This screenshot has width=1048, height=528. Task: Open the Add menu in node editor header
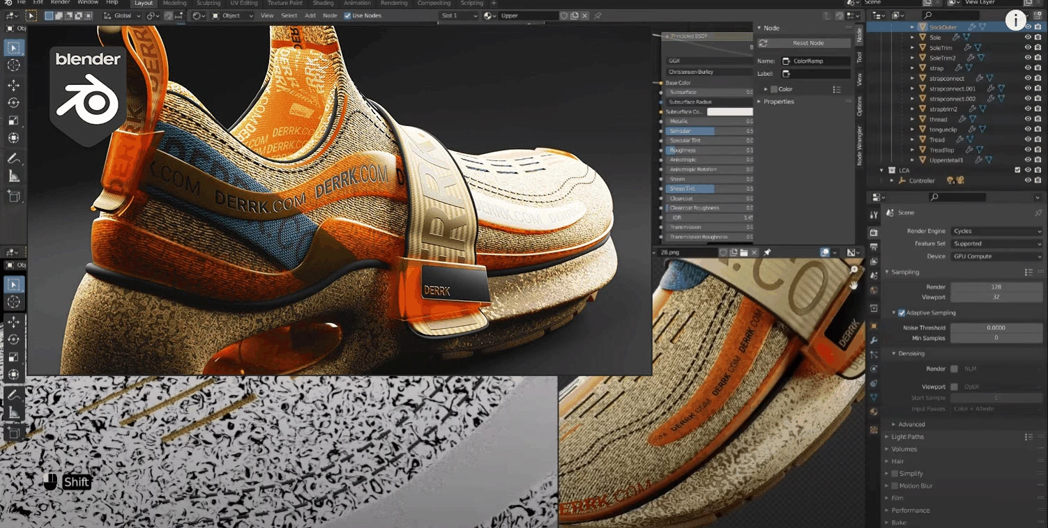310,15
